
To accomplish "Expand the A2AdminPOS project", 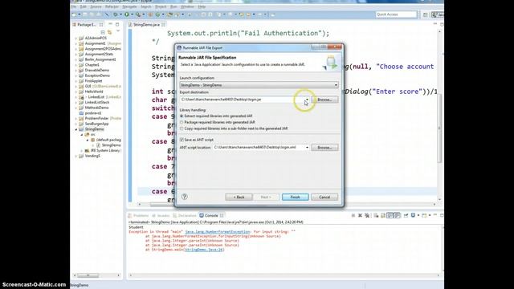I will 76,38.
